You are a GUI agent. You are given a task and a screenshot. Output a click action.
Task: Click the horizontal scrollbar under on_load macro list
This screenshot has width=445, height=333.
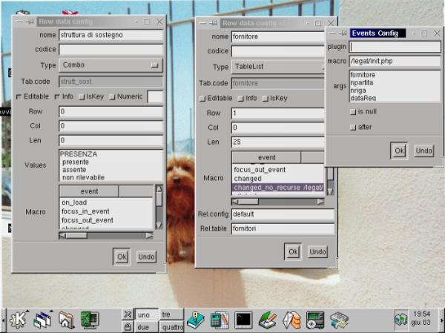(106, 235)
